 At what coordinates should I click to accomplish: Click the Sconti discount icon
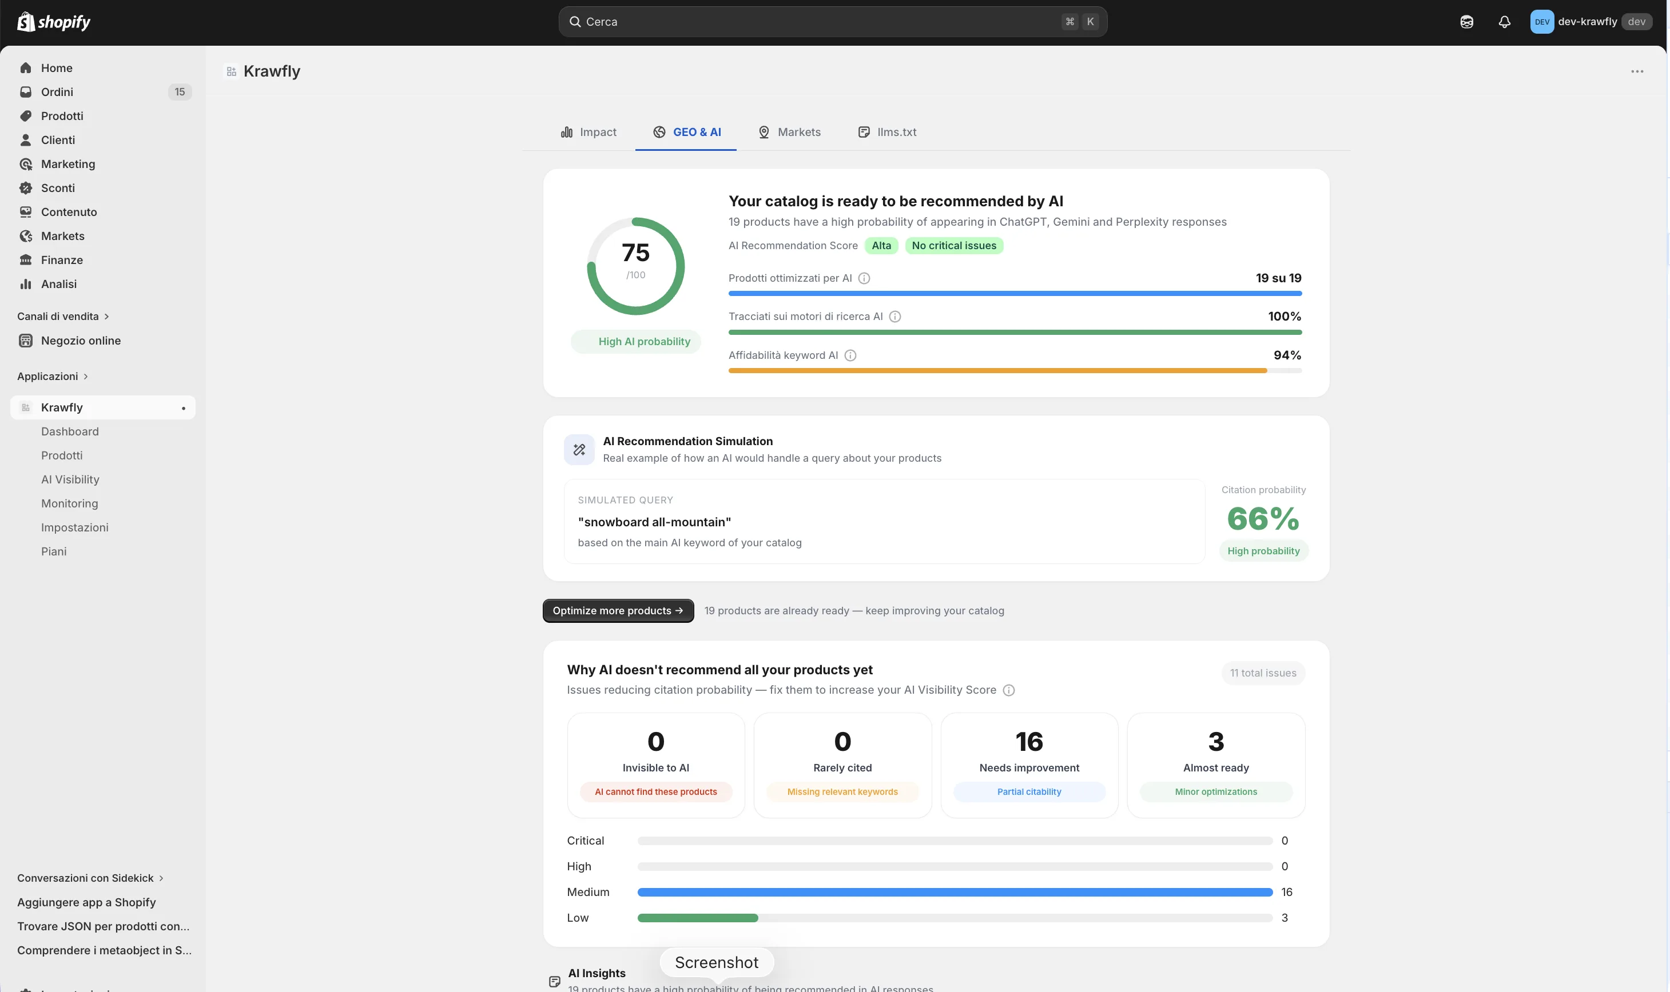point(25,189)
